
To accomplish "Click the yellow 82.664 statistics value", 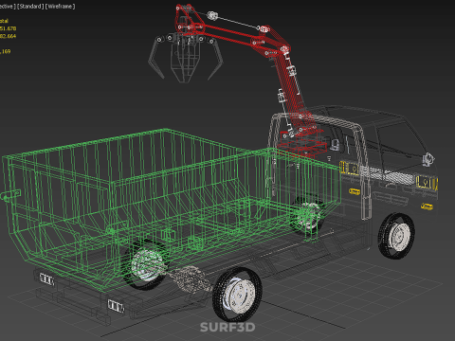I will [x=8, y=36].
